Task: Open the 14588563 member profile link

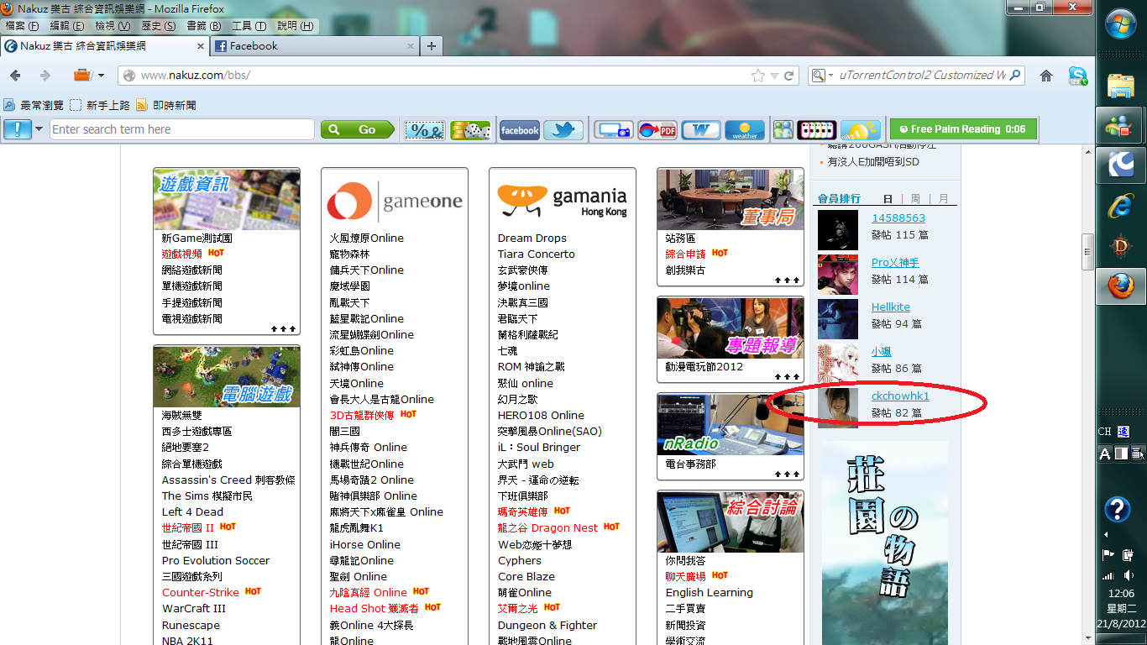Action: coord(898,218)
